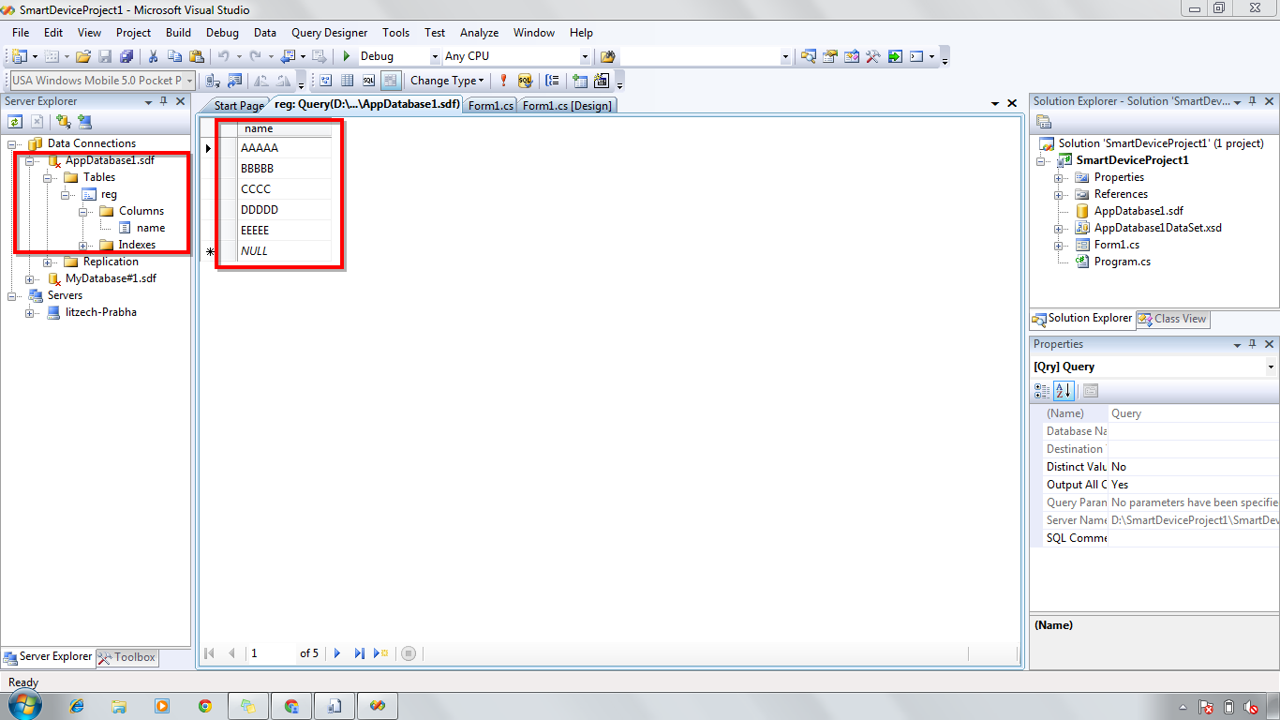Expand Properties node in Solution Explorer

pos(1059,177)
